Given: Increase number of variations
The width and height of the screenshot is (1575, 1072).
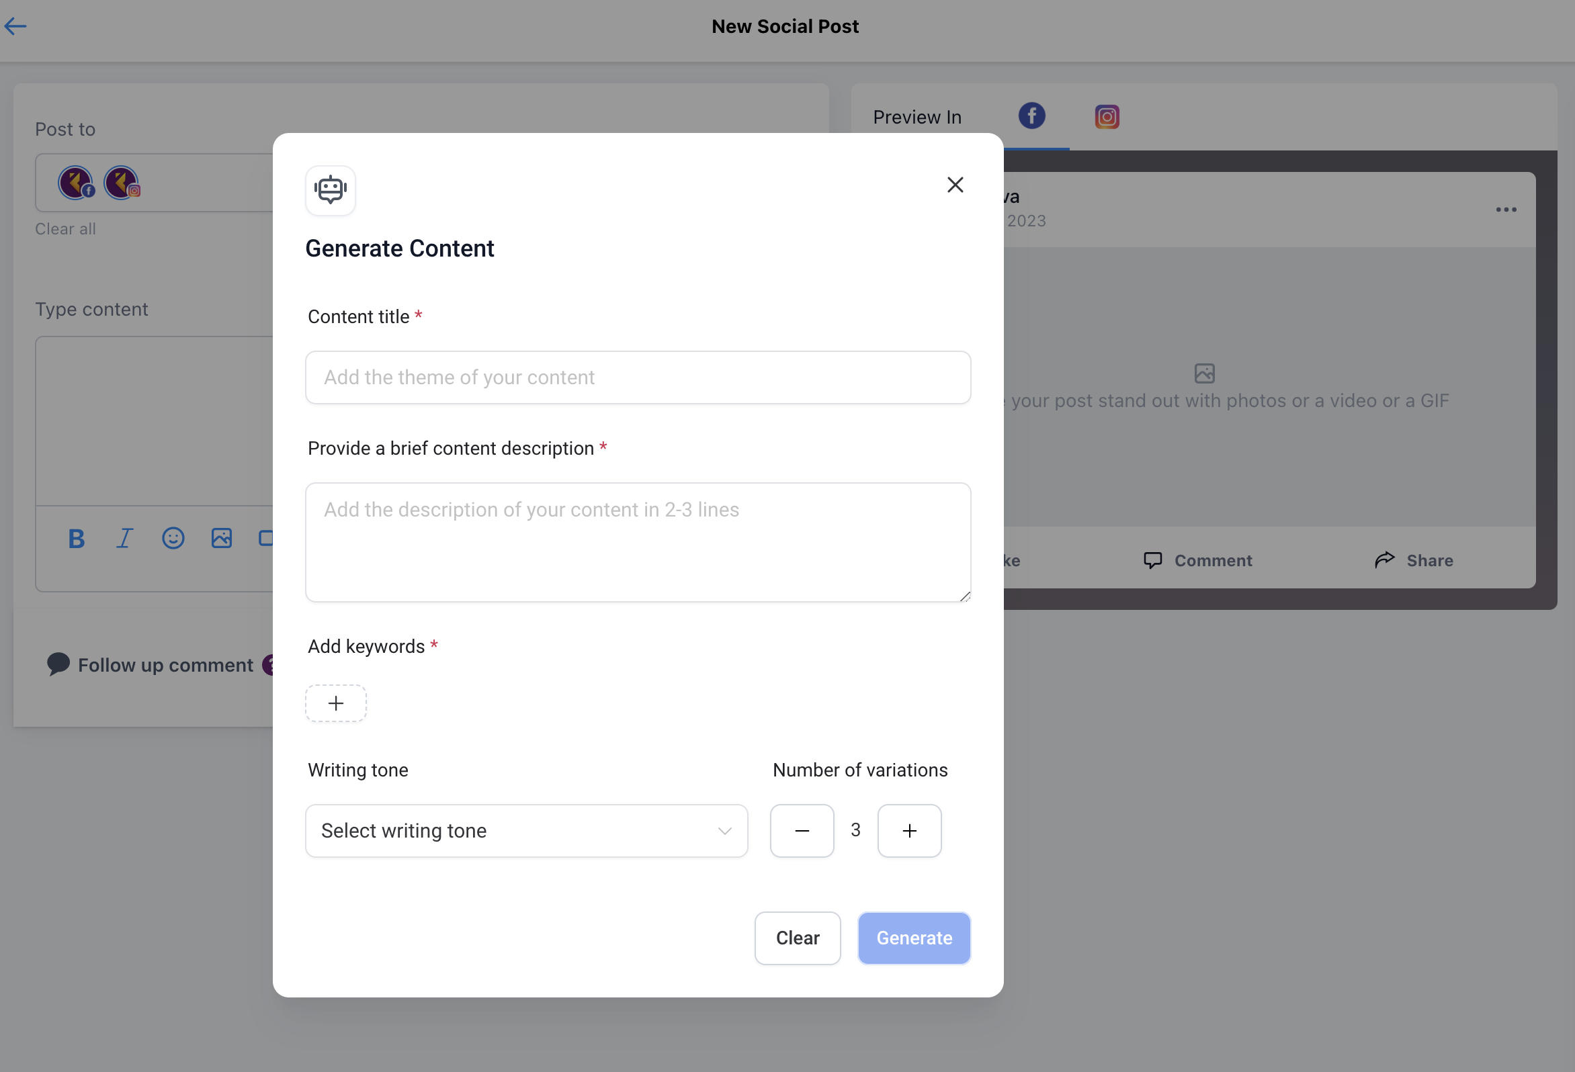Looking at the screenshot, I should [910, 831].
